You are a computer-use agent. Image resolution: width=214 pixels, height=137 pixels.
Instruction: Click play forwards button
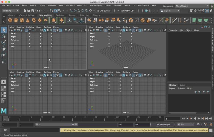[x=199, y=119]
